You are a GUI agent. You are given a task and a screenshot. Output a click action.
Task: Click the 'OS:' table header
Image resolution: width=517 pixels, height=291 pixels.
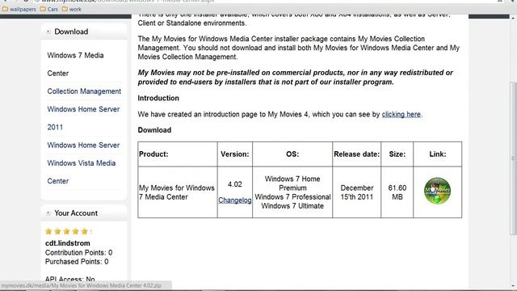pyautogui.click(x=292, y=154)
